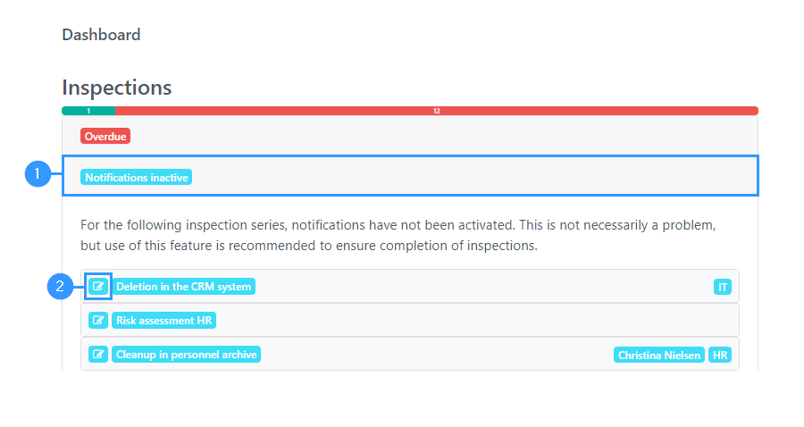
Task: Collapse the Notifications inactive section
Action: [136, 178]
